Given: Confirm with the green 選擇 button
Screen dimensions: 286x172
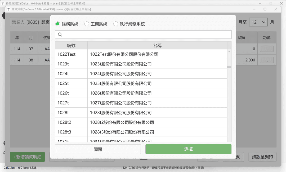Looking at the screenshot, I should point(188,149).
